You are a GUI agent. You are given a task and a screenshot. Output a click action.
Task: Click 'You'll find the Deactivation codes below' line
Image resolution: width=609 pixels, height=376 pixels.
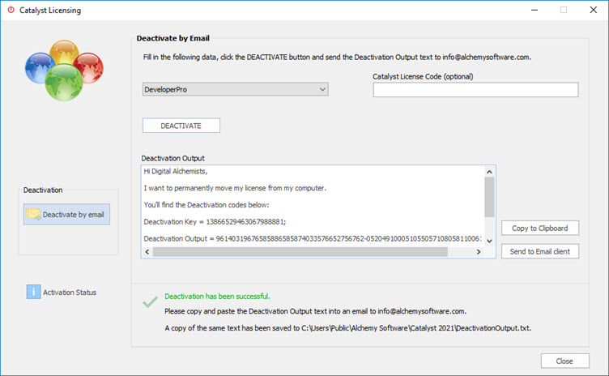(x=207, y=204)
